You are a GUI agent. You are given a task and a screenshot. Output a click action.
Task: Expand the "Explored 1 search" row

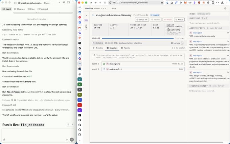[10, 39]
